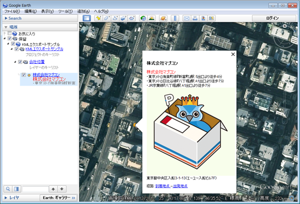Click the orange placemark dot in tree
300x204 pixels.
pos(29,75)
